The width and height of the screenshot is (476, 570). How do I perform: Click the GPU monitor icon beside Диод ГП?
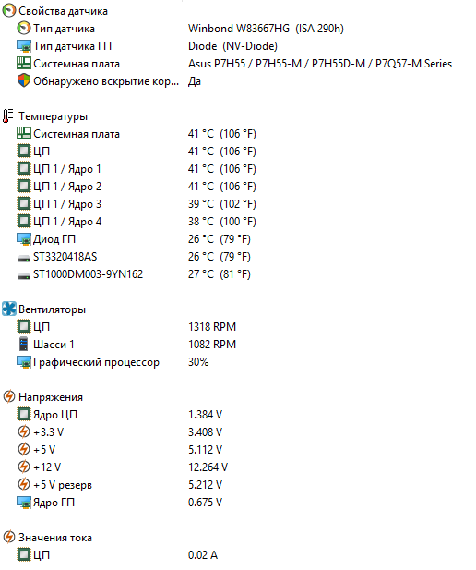coord(24,239)
